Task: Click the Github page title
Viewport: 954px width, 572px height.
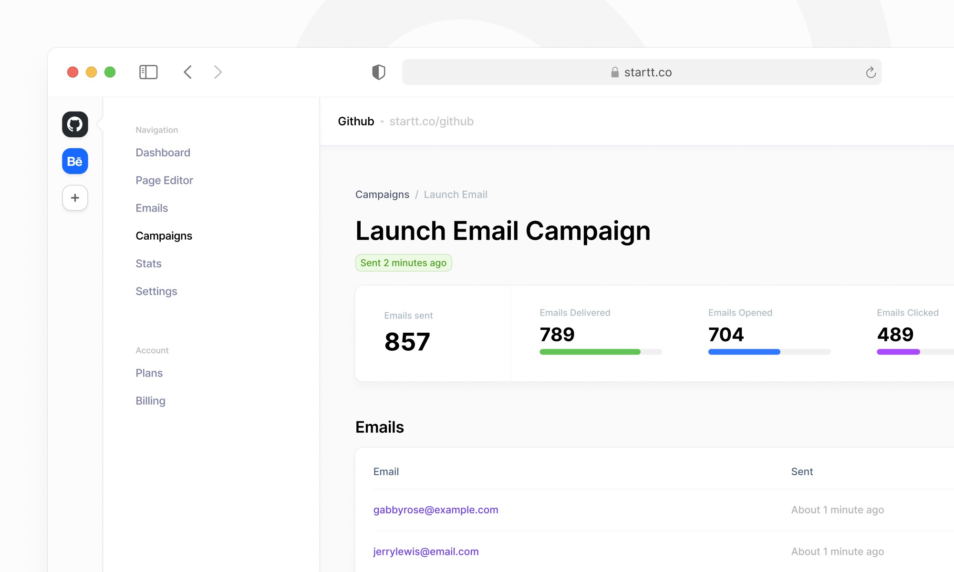Action: [x=356, y=122]
